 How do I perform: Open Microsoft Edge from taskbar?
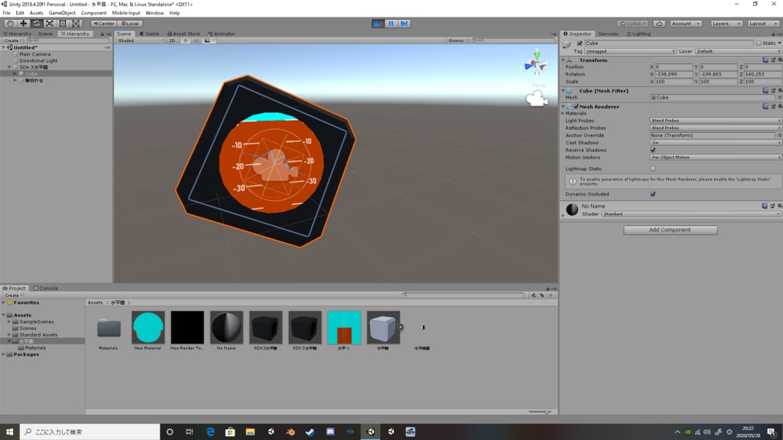click(x=210, y=432)
